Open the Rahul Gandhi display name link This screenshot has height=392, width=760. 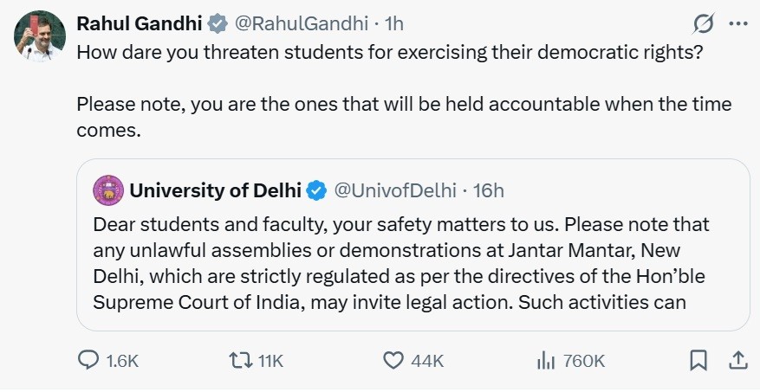[140, 23]
